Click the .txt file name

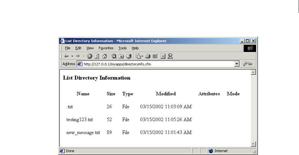69,107
